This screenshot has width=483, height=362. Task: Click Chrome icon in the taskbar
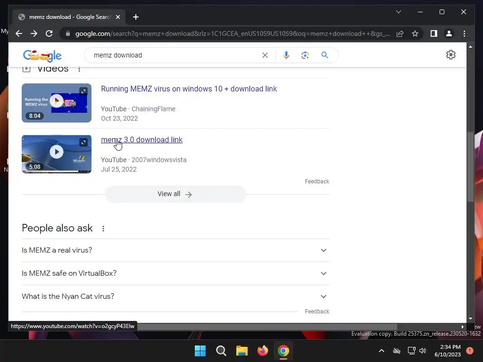coord(283,351)
